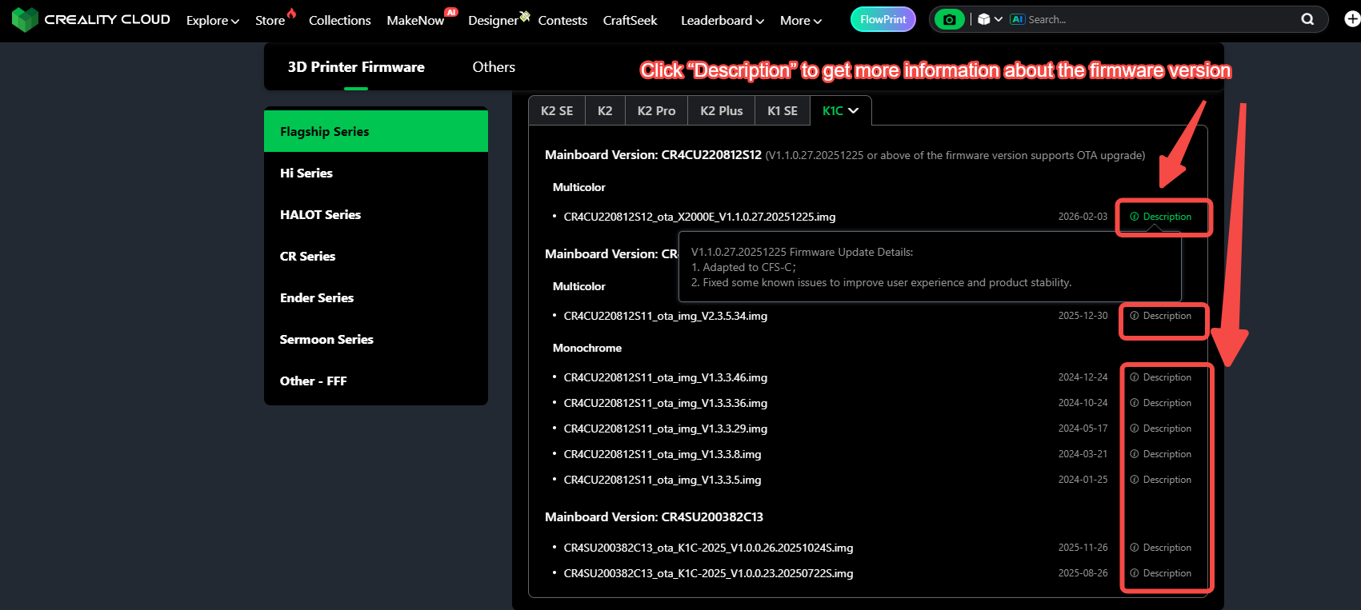Viewport: 1361px width, 610px height.
Task: Click the info icon beside the V1.3.3.46 Description
Action: click(x=1134, y=377)
